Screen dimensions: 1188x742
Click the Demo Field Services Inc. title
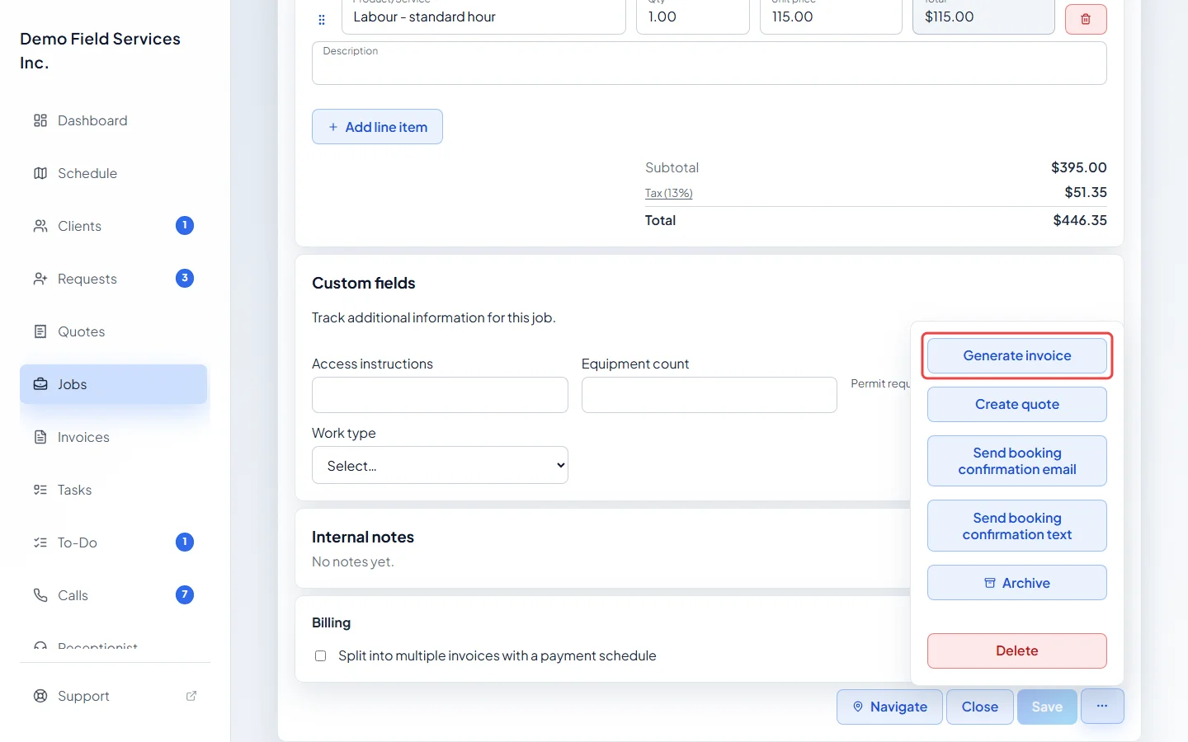(100, 50)
